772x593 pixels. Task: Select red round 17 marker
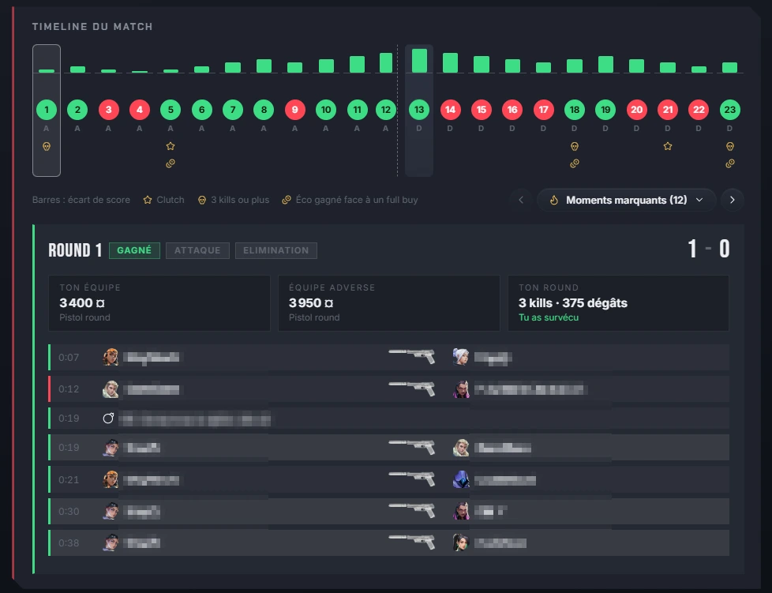point(543,109)
